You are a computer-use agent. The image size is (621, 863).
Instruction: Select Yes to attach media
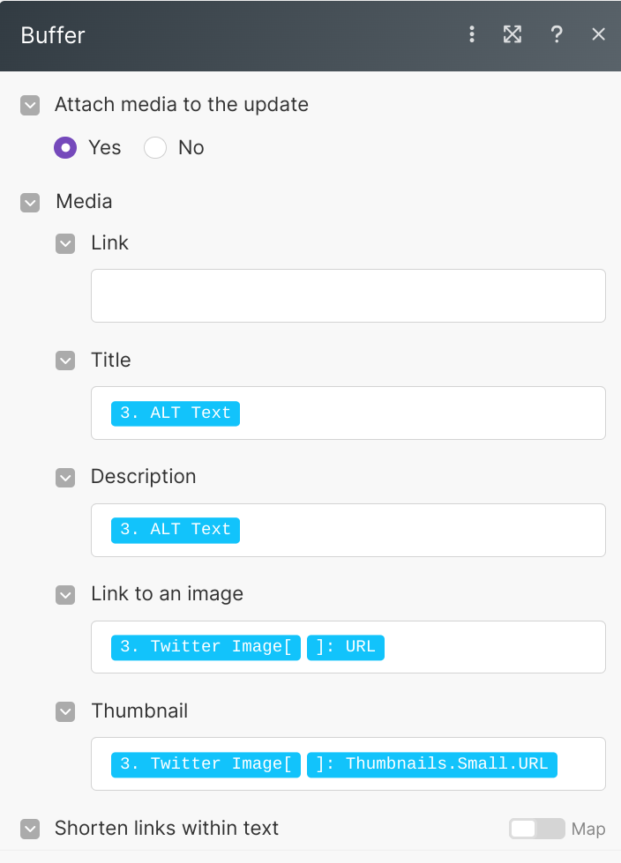pyautogui.click(x=65, y=147)
